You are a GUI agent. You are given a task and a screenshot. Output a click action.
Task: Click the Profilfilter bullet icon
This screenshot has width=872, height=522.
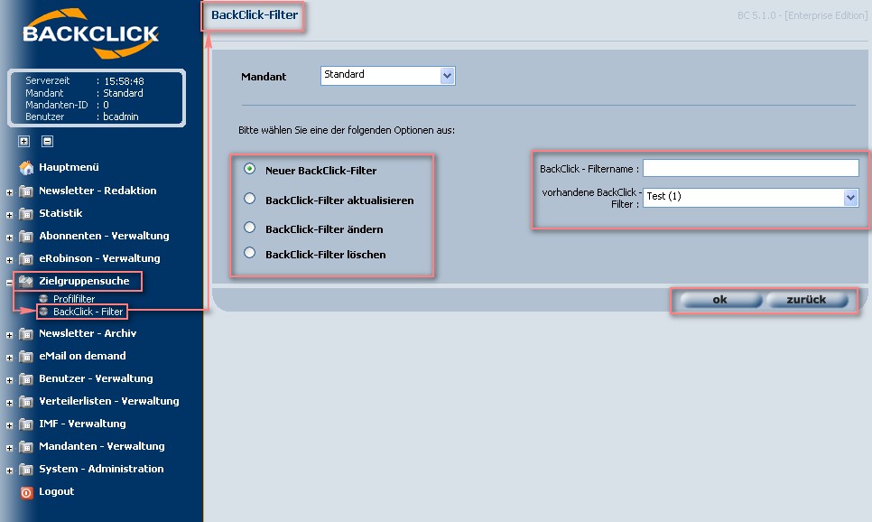point(43,299)
